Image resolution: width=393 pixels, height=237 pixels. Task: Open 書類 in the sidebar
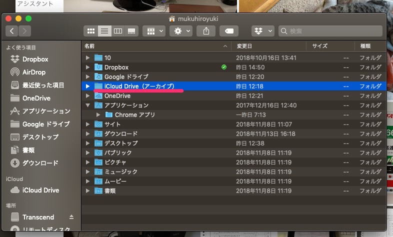(22, 150)
